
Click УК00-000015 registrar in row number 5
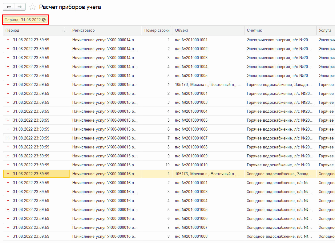[105, 120]
